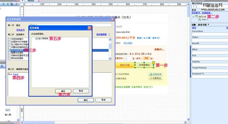This screenshot has width=228, height=124.
Task: Click the 在线咨询 button on canvas
Action: click(155, 74)
